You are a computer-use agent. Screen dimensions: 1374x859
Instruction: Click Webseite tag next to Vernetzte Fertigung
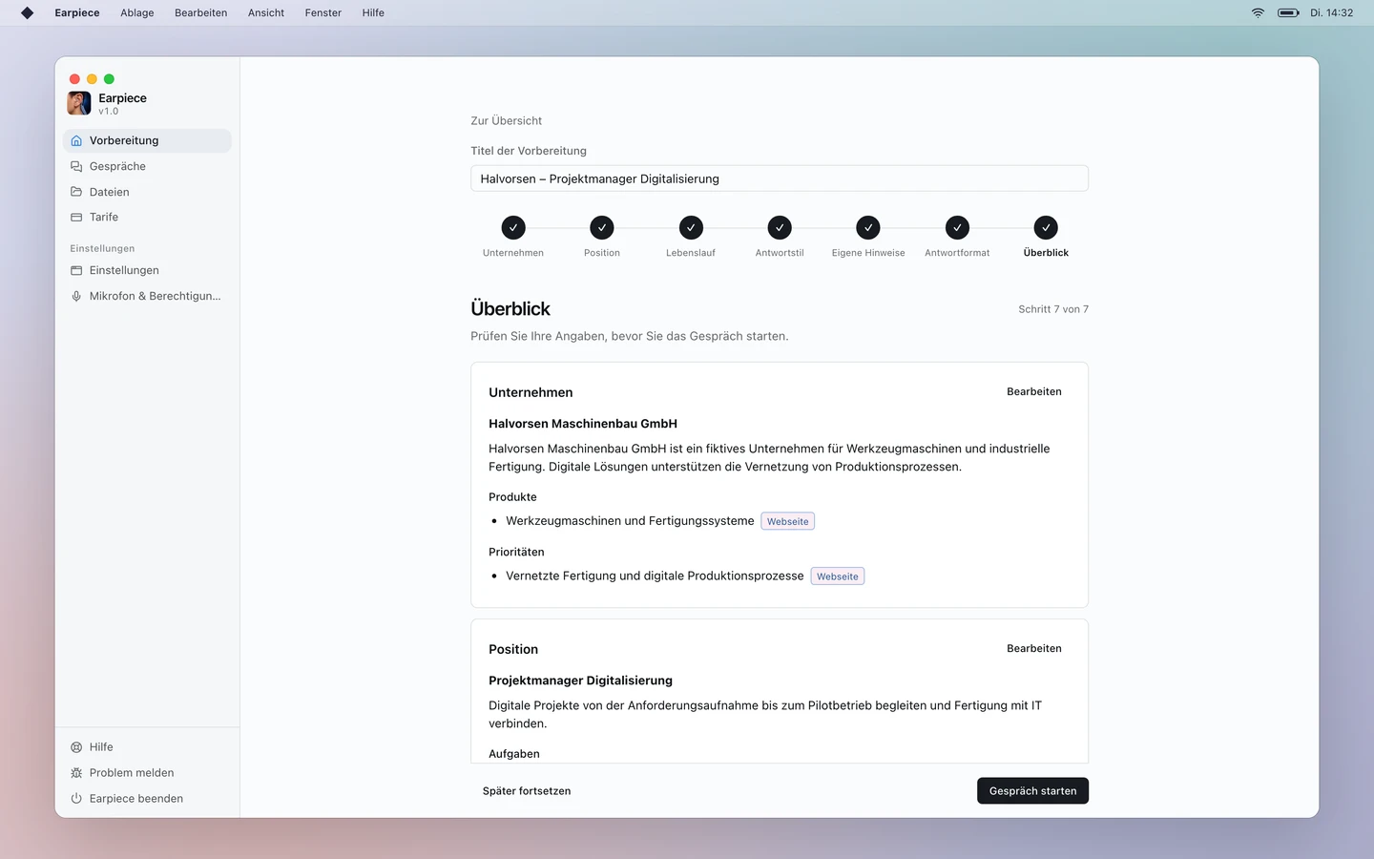click(838, 576)
